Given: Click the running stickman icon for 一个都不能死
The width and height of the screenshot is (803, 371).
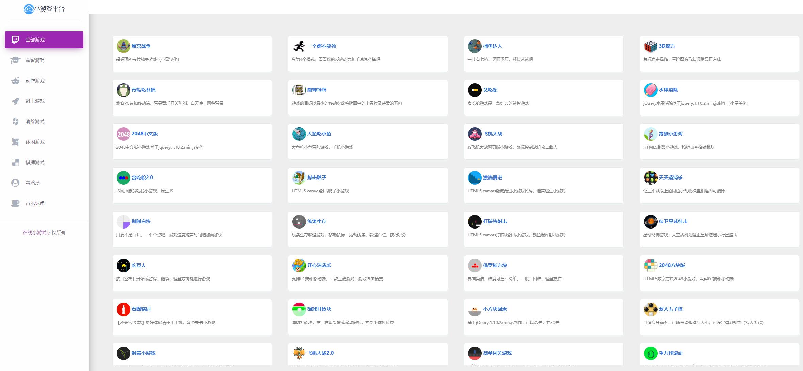Looking at the screenshot, I should 299,46.
